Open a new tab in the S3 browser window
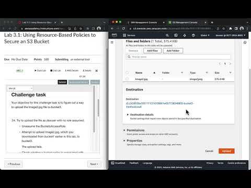This screenshot has width=251, height=188. click(212, 22)
